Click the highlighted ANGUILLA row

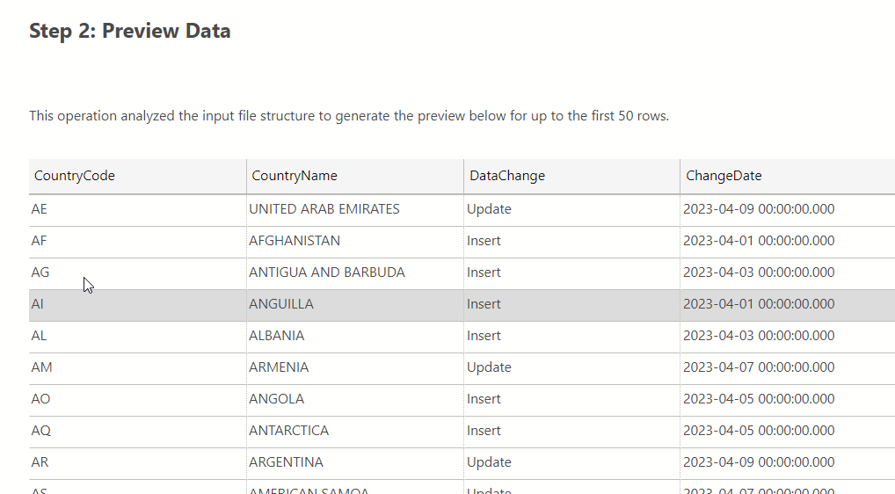pyautogui.click(x=281, y=304)
